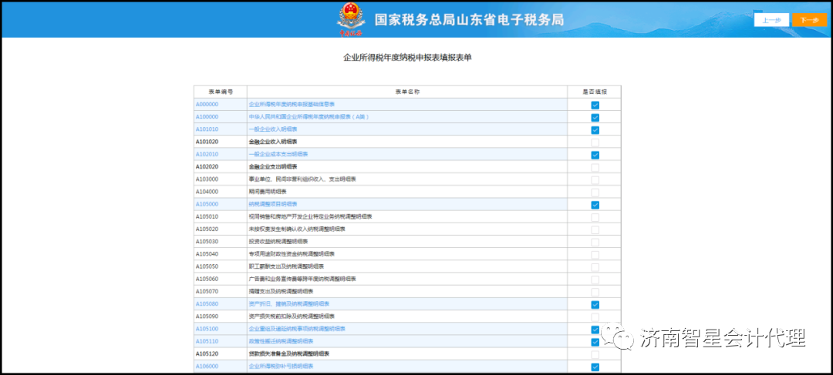Click form code A101010
The width and height of the screenshot is (833, 375).
207,129
